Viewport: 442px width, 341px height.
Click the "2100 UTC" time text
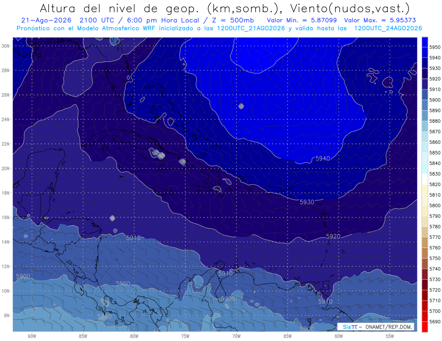(97, 20)
